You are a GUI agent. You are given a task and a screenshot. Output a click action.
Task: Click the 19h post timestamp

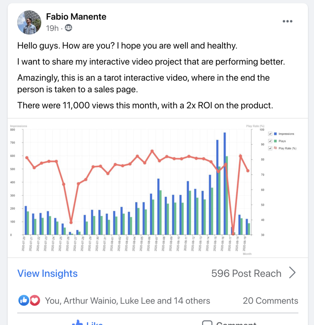52,28
